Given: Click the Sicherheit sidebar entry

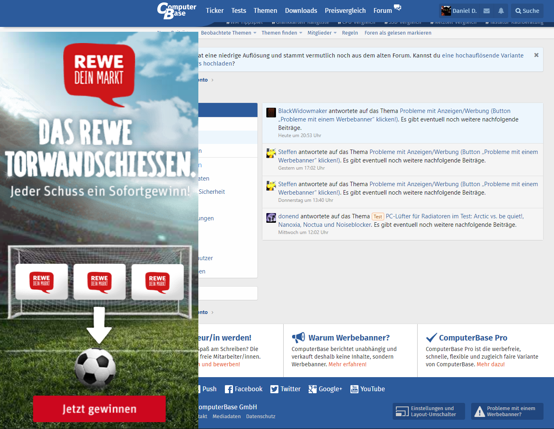Looking at the screenshot, I should [212, 192].
